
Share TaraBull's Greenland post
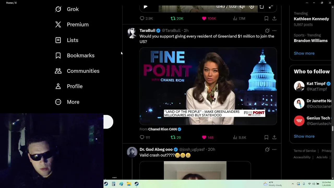274,137
